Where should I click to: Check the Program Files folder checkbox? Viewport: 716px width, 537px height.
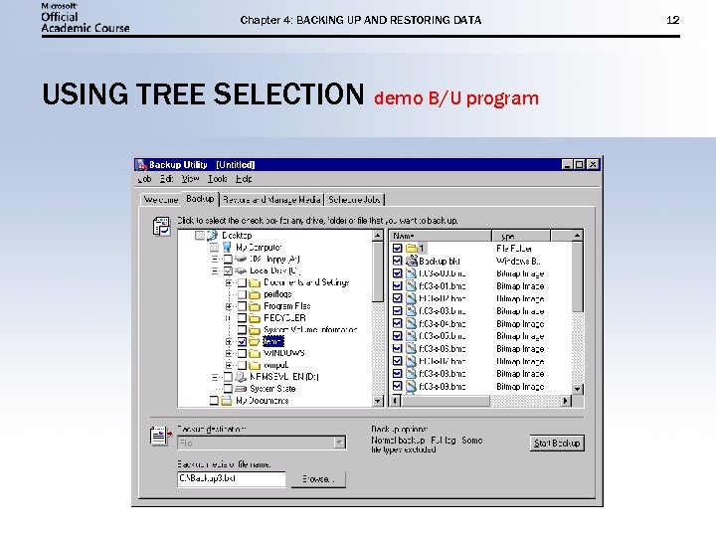click(242, 306)
